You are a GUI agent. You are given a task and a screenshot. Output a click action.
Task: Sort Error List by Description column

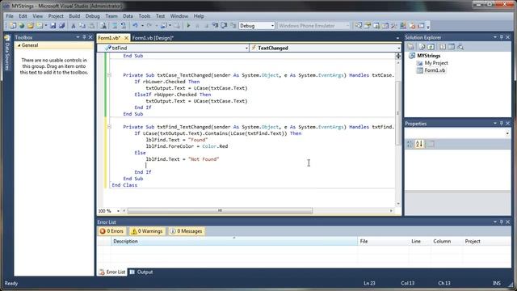(x=234, y=241)
